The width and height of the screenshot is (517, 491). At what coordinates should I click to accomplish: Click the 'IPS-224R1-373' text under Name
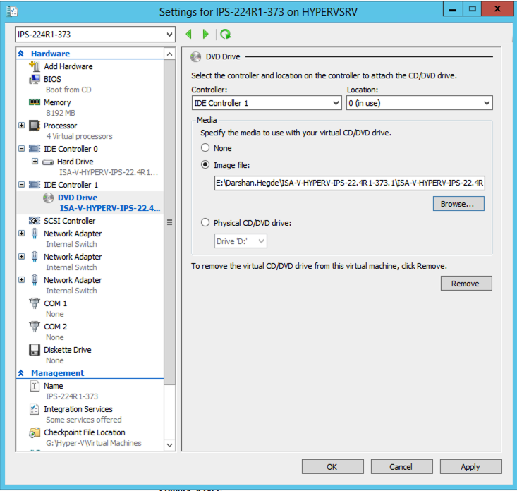pos(72,396)
